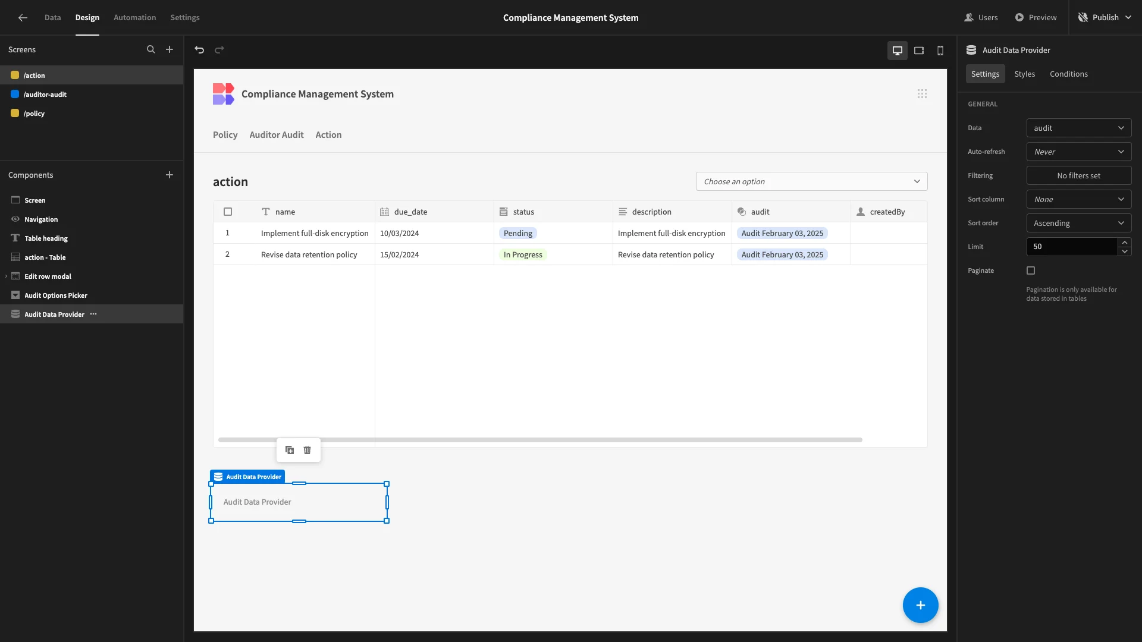The height and width of the screenshot is (642, 1142).
Task: Enable the Paginate checkbox
Action: click(1031, 270)
